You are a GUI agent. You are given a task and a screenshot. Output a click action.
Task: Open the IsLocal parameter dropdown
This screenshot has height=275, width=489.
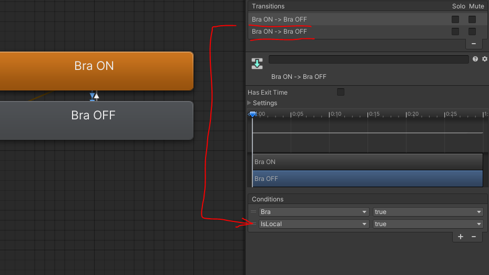(x=314, y=224)
